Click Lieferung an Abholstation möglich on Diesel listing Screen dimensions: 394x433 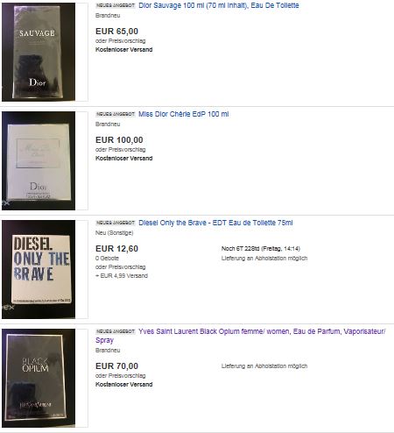[x=264, y=259]
